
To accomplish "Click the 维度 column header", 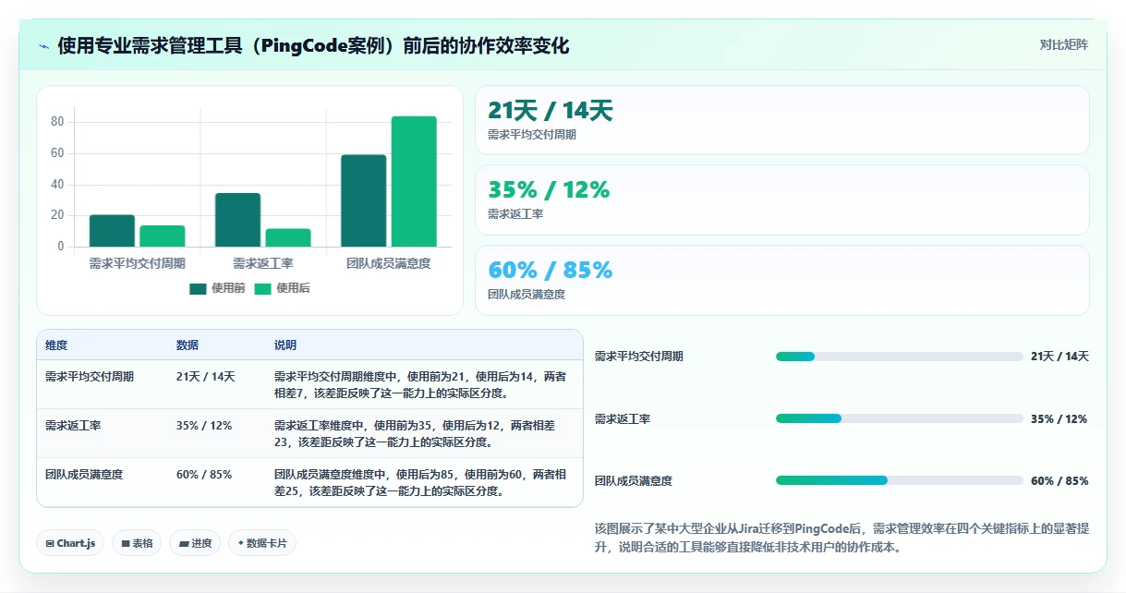I will click(56, 345).
